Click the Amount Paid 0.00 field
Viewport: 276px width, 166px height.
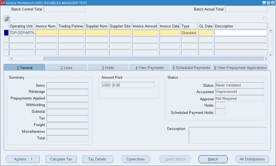click(x=134, y=85)
